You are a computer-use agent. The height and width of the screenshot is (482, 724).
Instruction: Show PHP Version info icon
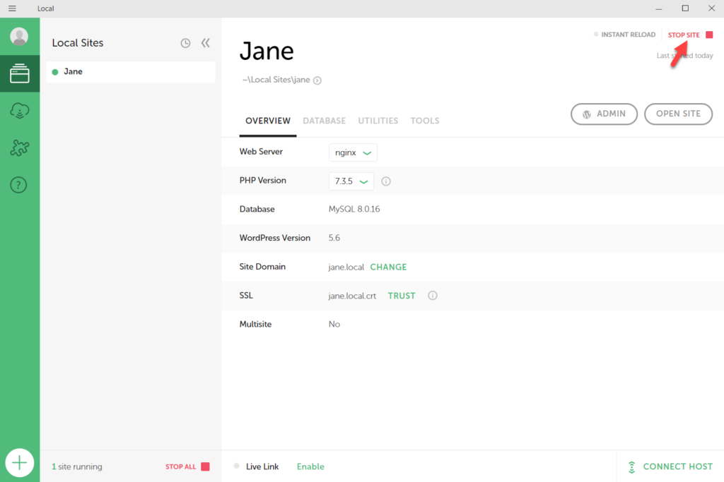[x=386, y=181]
